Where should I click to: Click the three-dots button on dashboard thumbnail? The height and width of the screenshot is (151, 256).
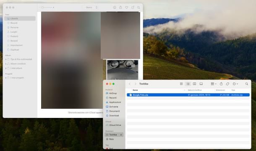coord(133,66)
